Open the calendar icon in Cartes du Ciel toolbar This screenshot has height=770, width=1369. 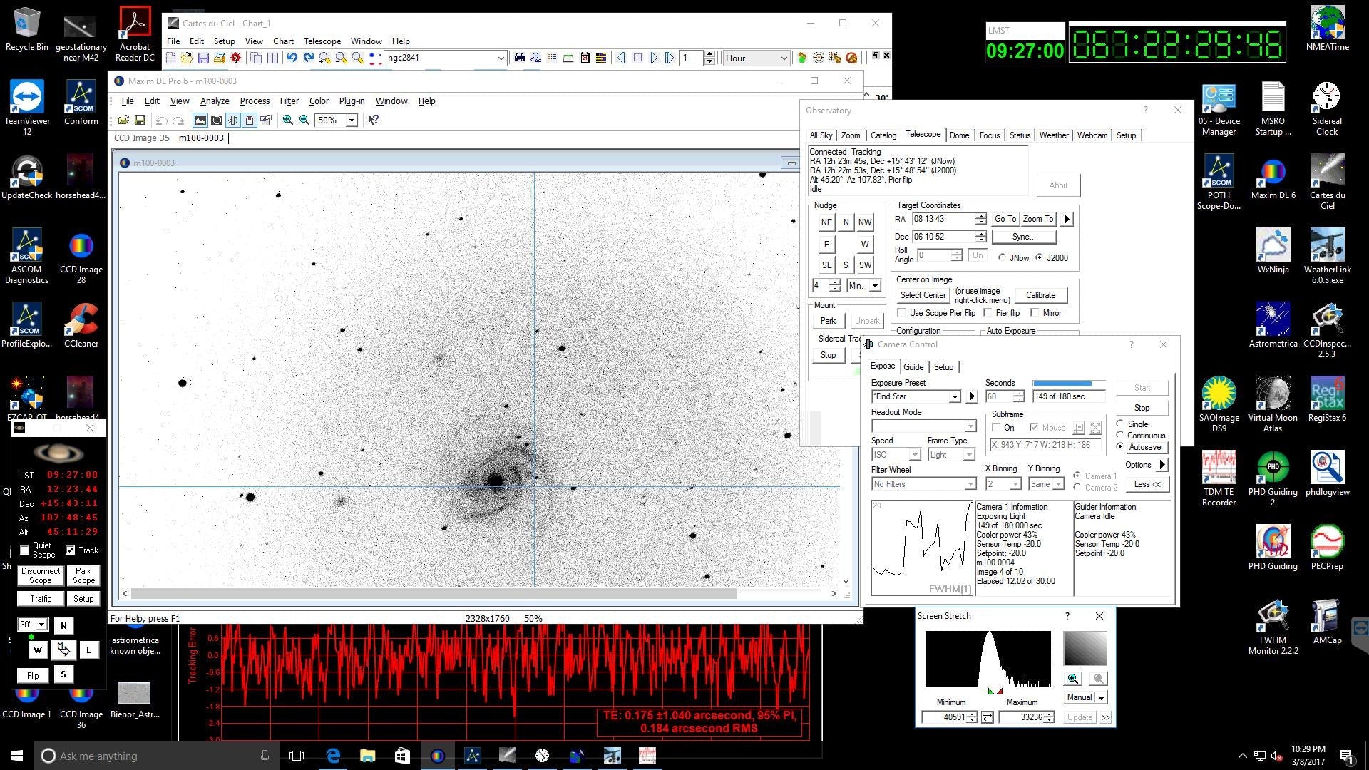tap(585, 58)
